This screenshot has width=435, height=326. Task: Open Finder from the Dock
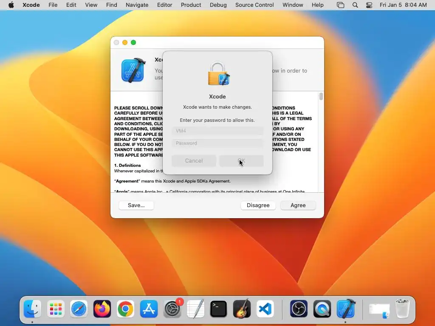(x=32, y=309)
